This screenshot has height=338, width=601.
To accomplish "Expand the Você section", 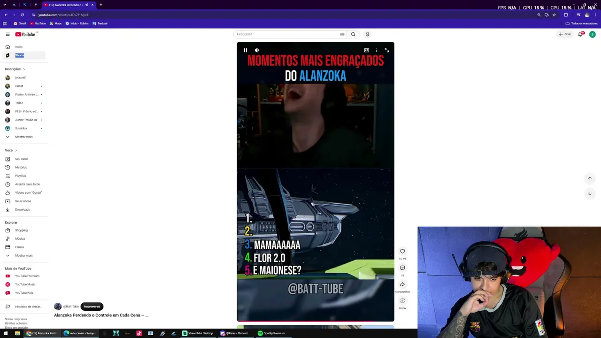I will 11,150.
